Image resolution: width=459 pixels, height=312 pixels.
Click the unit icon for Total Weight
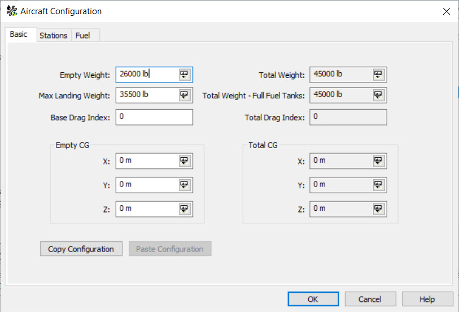[378, 75]
